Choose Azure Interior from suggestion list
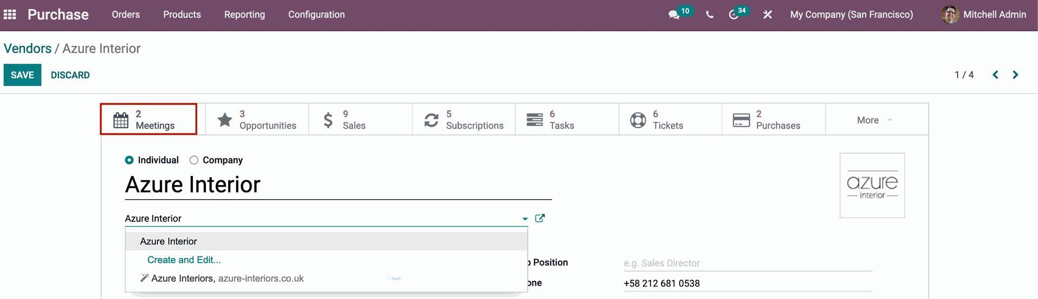Screen dimensions: 1038x299 327,241
